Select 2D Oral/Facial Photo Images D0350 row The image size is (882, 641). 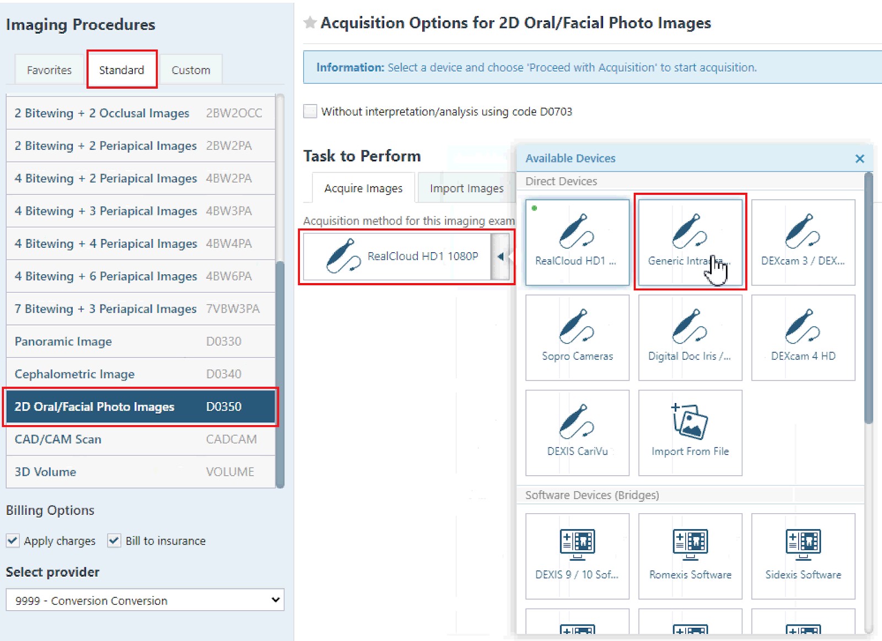[x=141, y=406]
